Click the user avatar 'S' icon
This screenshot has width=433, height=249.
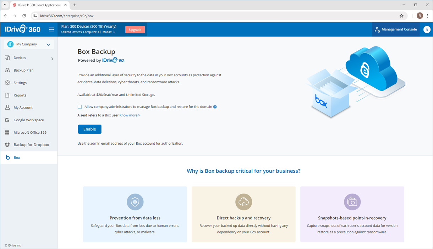pos(427,29)
